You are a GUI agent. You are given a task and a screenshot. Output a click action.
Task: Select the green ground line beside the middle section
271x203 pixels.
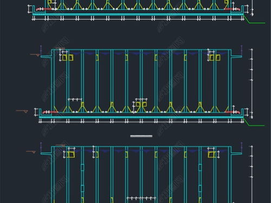coord(254,122)
